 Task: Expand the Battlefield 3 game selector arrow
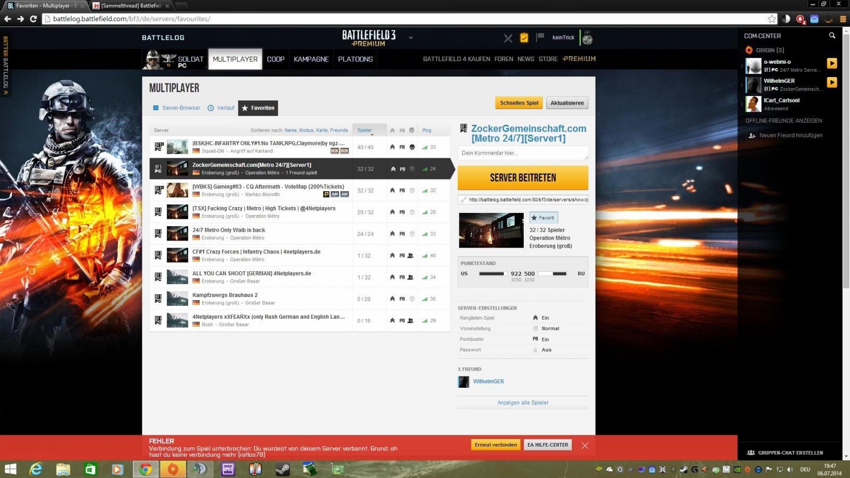point(411,38)
